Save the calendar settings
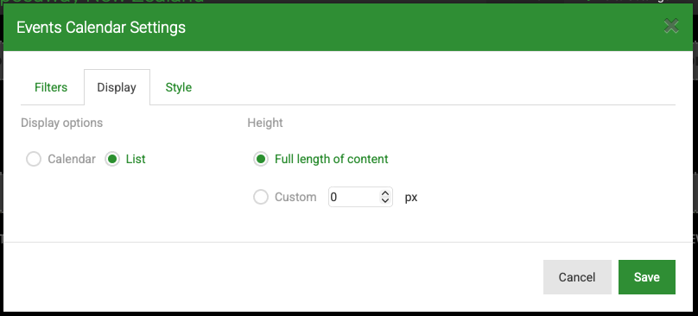 point(647,277)
